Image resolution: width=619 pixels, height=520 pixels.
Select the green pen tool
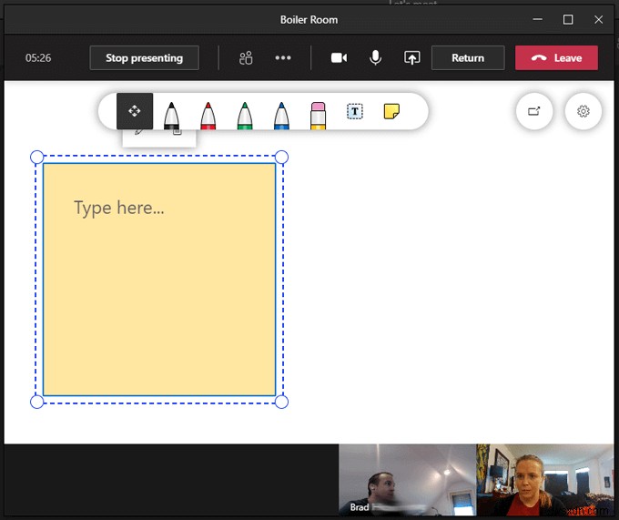tap(245, 116)
